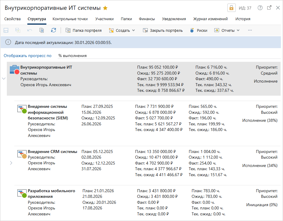
Task: Expand the Внедрение CRM системы project
Action: 11,163
